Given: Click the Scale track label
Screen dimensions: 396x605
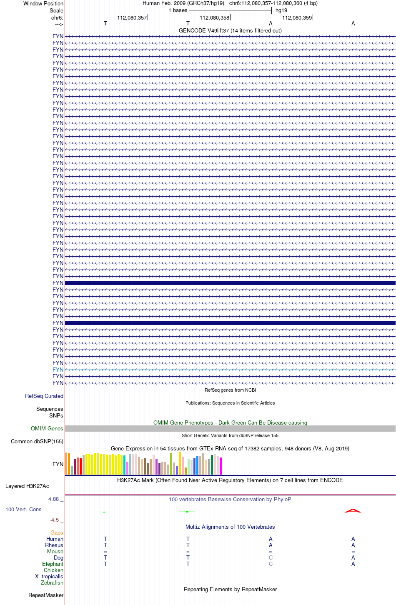Looking at the screenshot, I should pyautogui.click(x=56, y=10).
